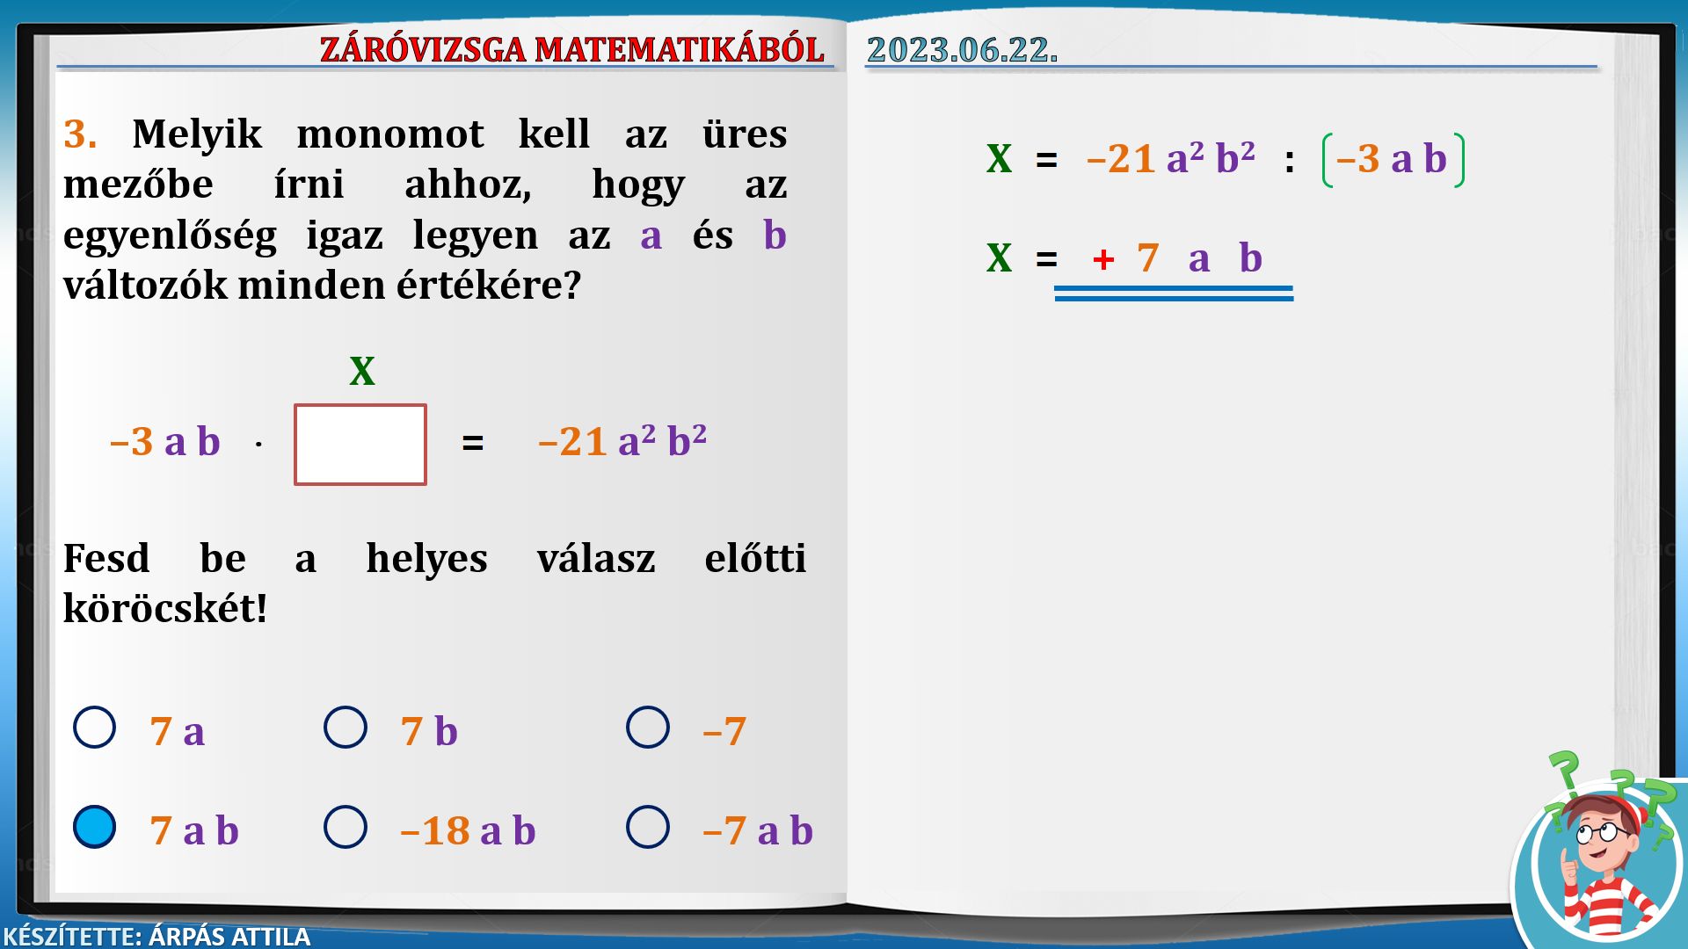Click the –3 a b factor before the box

click(x=165, y=442)
